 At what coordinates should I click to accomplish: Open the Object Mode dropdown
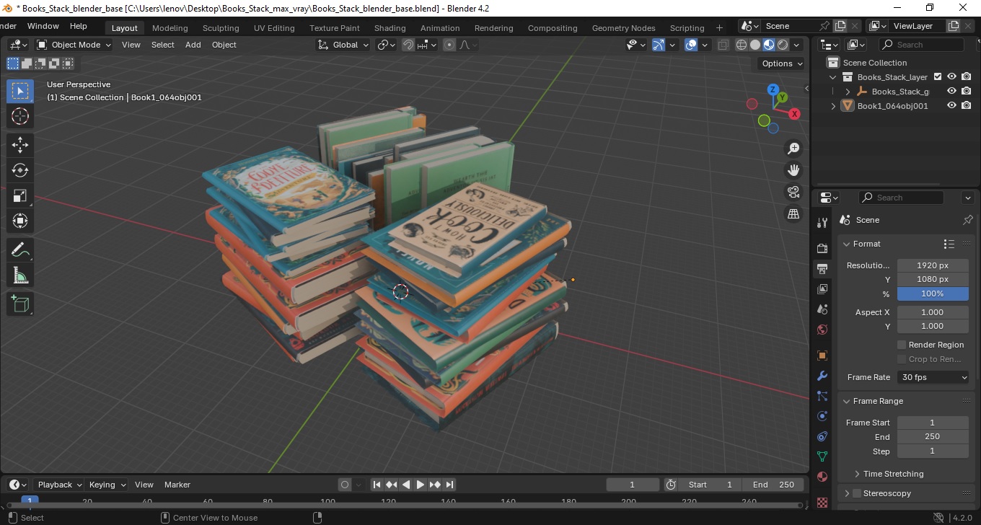pos(74,45)
